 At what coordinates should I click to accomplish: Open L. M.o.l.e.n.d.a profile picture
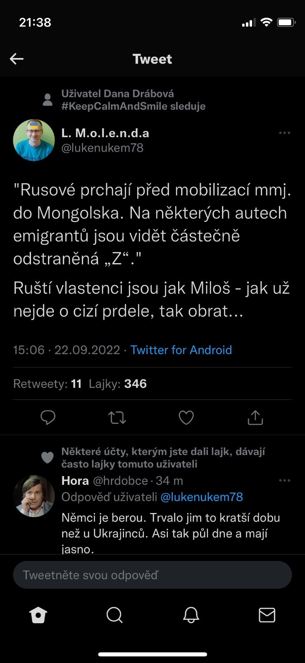click(x=34, y=140)
